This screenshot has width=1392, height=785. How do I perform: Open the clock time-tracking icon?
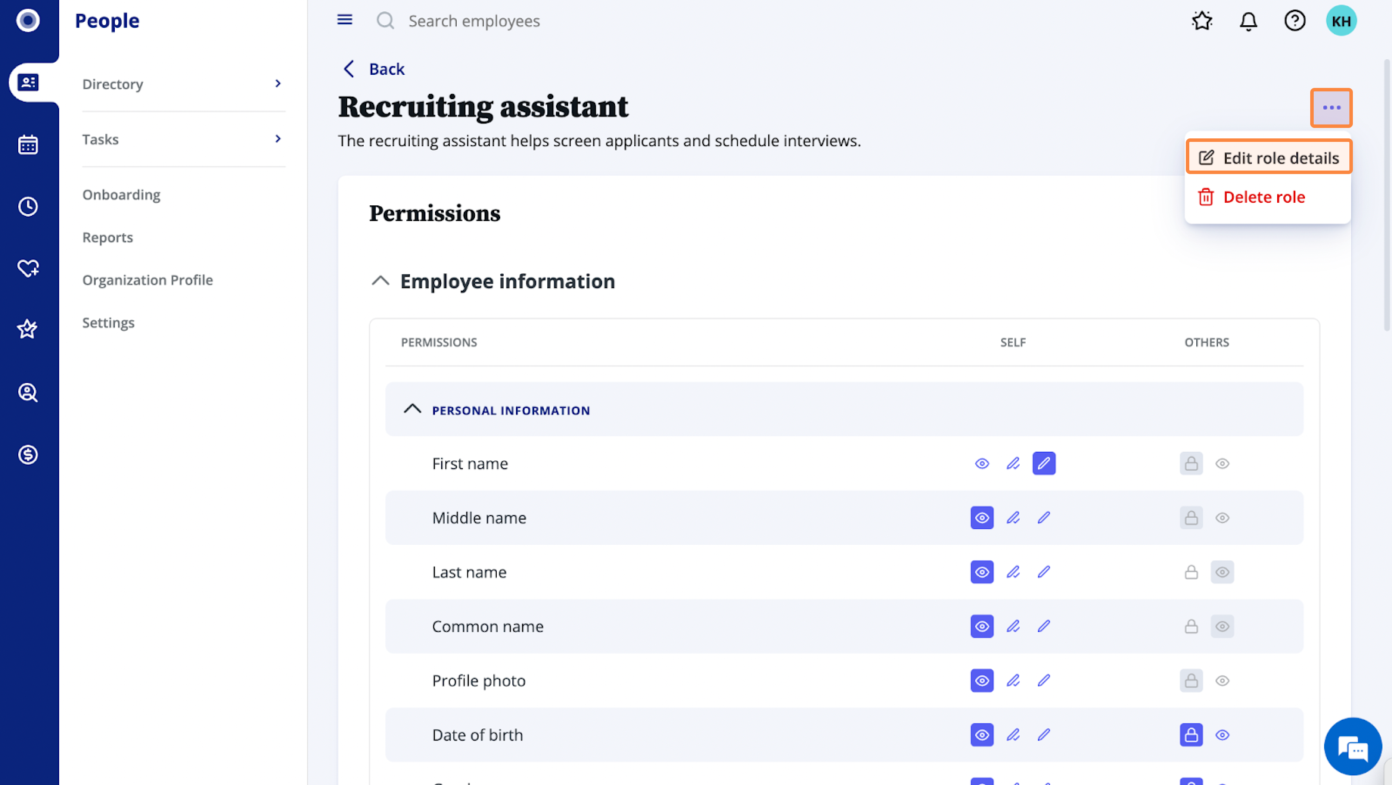point(28,206)
